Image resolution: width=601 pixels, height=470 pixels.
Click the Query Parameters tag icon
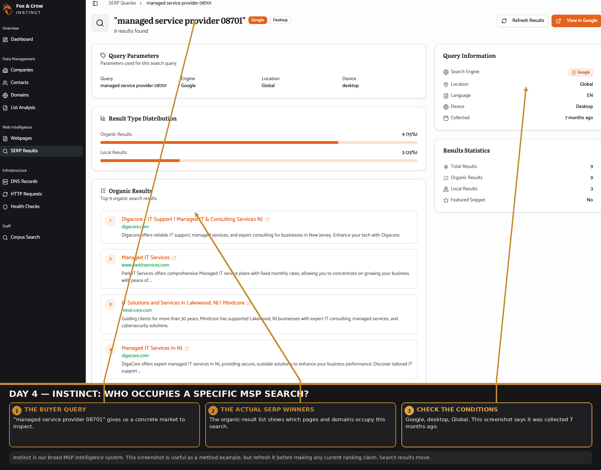pos(103,55)
